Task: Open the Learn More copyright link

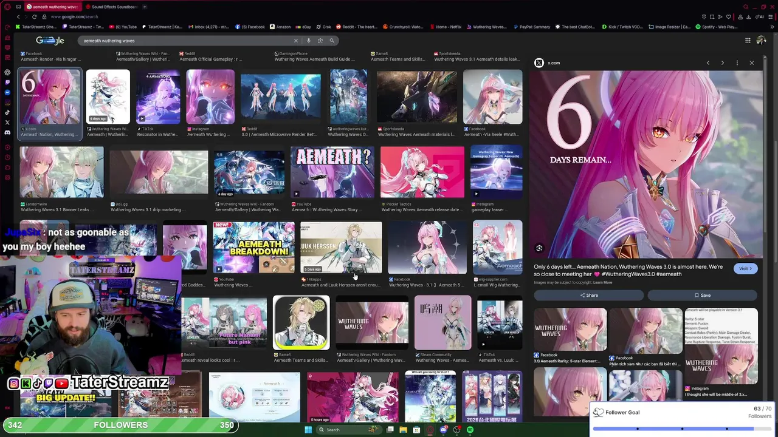Action: (603, 282)
